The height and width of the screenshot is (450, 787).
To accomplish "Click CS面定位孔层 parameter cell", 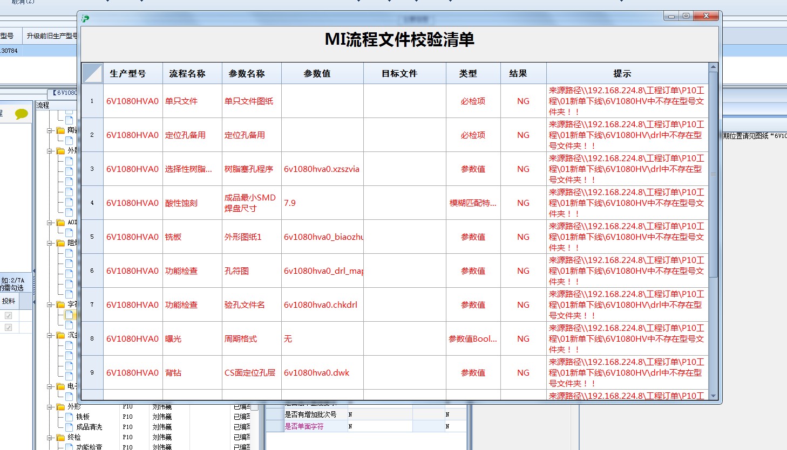I will pyautogui.click(x=252, y=372).
